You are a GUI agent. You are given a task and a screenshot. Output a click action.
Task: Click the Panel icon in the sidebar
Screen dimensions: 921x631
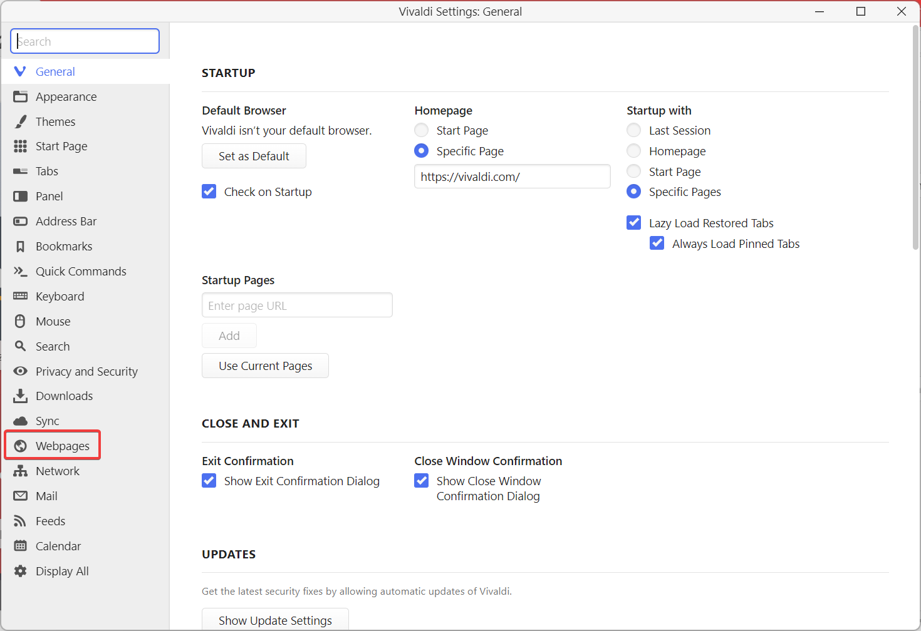(20, 196)
